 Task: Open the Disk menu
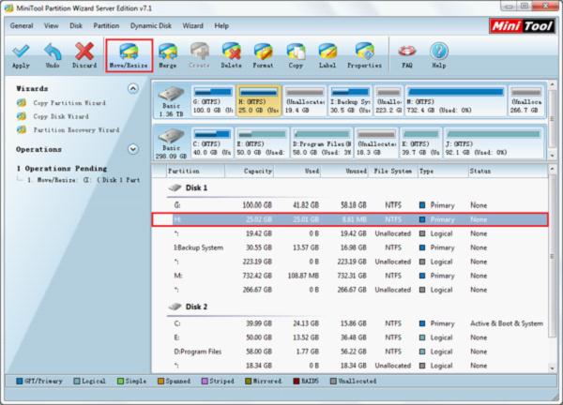[x=76, y=26]
